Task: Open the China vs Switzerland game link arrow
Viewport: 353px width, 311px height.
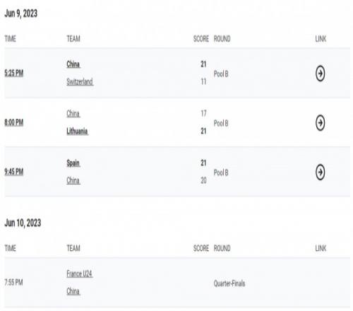Action: [x=320, y=74]
